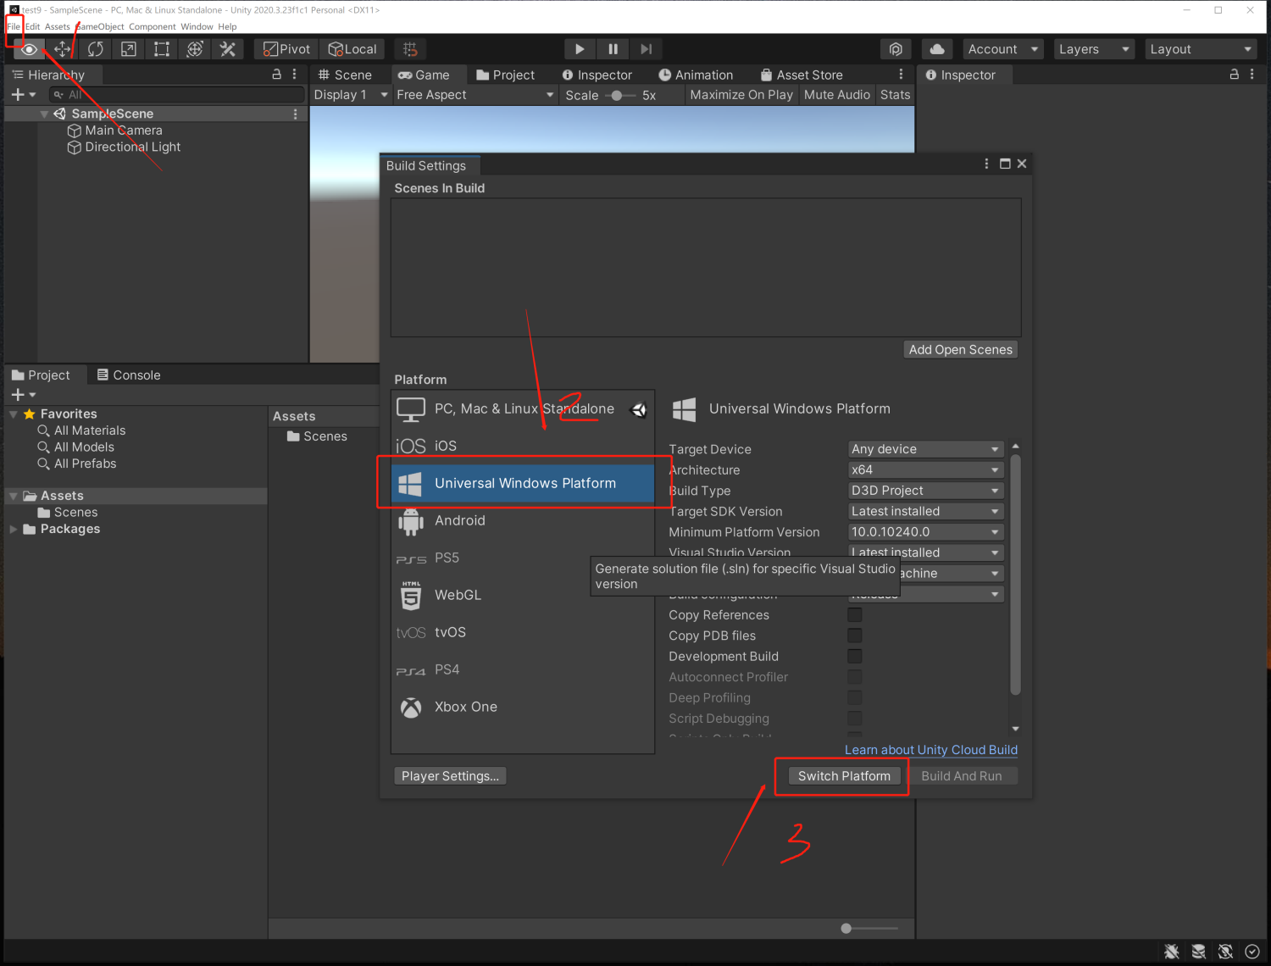Expand the Packages folder

pos(14,529)
